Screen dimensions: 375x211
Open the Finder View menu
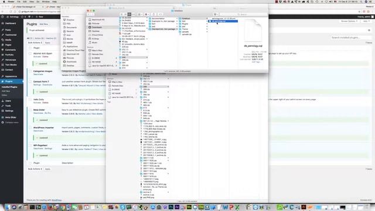32,2
